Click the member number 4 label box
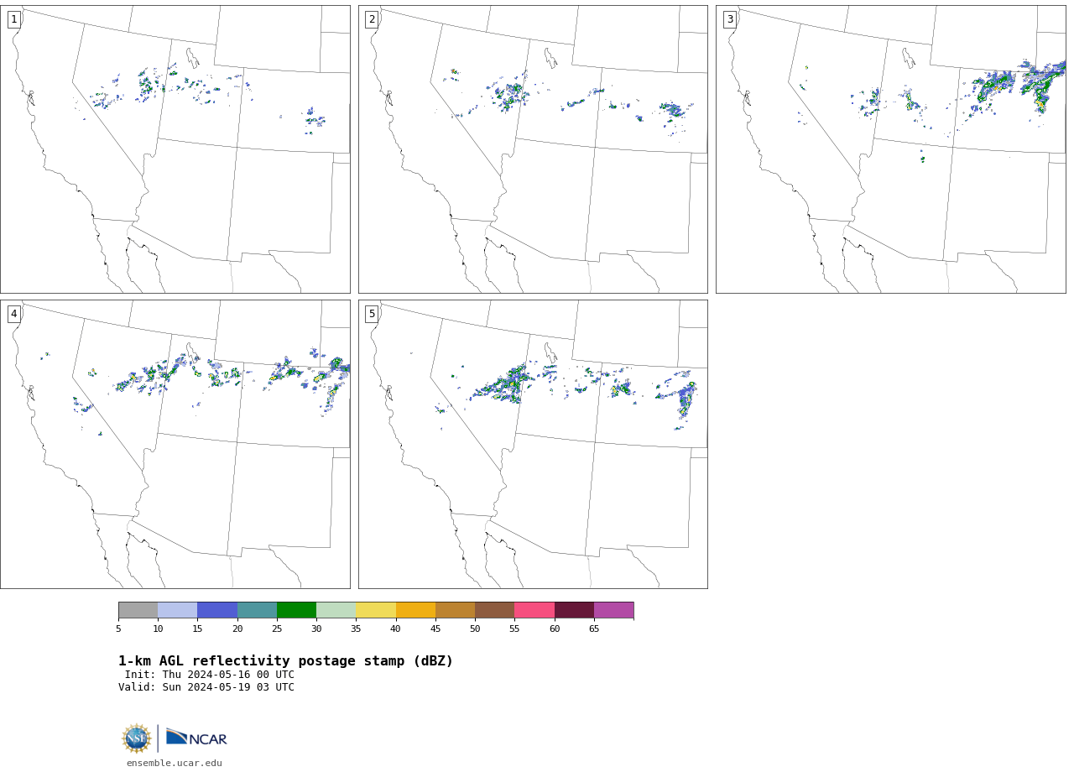 point(13,314)
